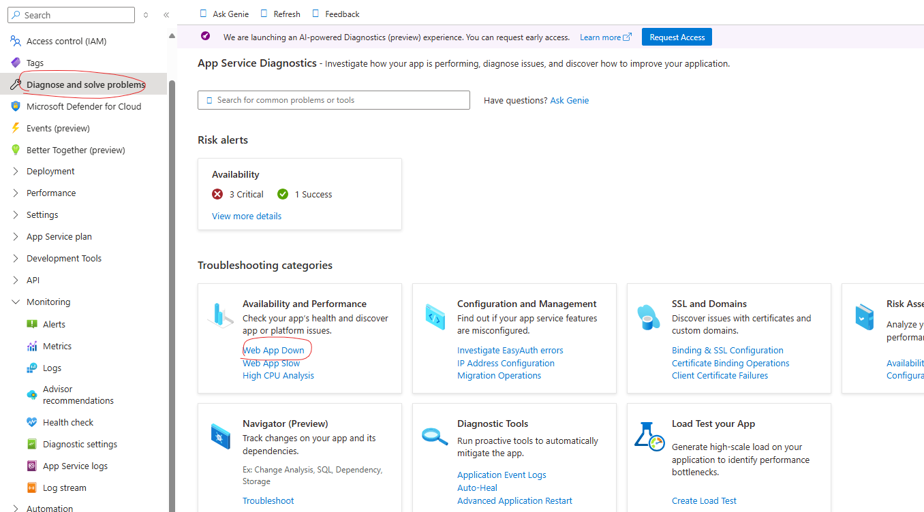924x512 pixels.
Task: Click the App Service logs icon
Action: point(32,466)
